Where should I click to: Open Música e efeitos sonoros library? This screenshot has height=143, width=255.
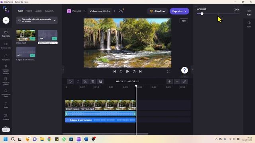pos(6,69)
